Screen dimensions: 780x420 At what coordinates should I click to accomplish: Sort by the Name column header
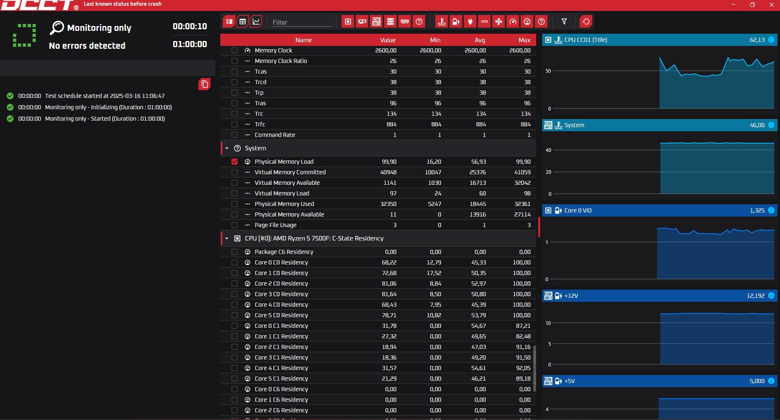tap(304, 40)
